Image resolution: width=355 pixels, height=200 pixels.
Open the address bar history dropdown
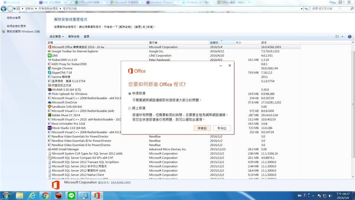[x=302, y=9]
